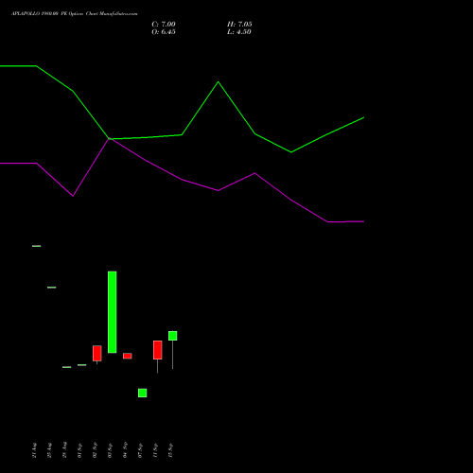The width and height of the screenshot is (473, 473).
Task: Click the high value 'H: 7.05'
Action: tap(239, 25)
